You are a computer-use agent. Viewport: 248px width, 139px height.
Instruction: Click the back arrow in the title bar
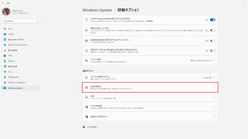tap(3, 3)
